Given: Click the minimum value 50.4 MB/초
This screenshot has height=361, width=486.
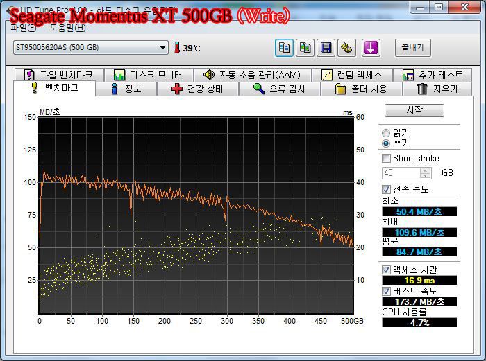Looking at the screenshot, I should pos(419,212).
